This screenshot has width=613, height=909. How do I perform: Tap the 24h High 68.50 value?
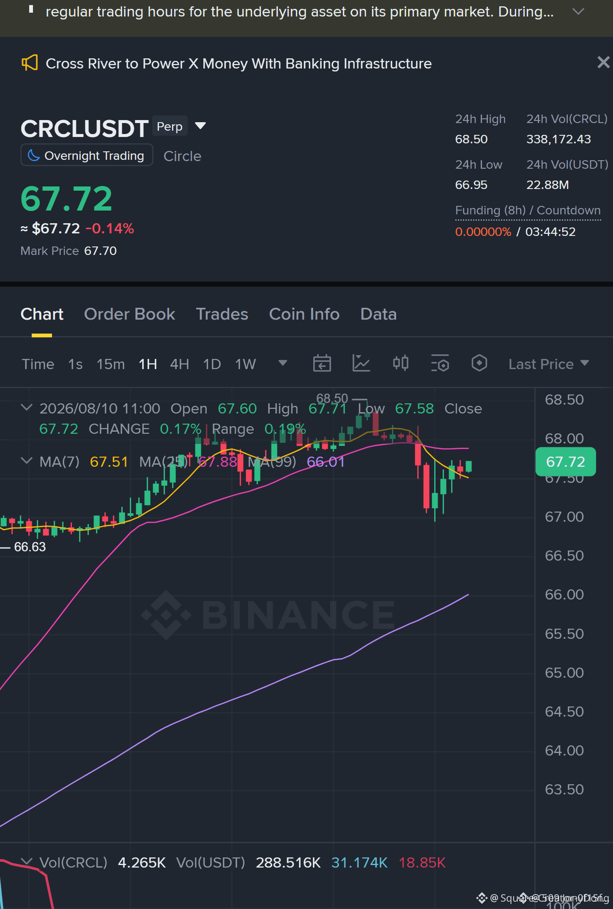[471, 139]
